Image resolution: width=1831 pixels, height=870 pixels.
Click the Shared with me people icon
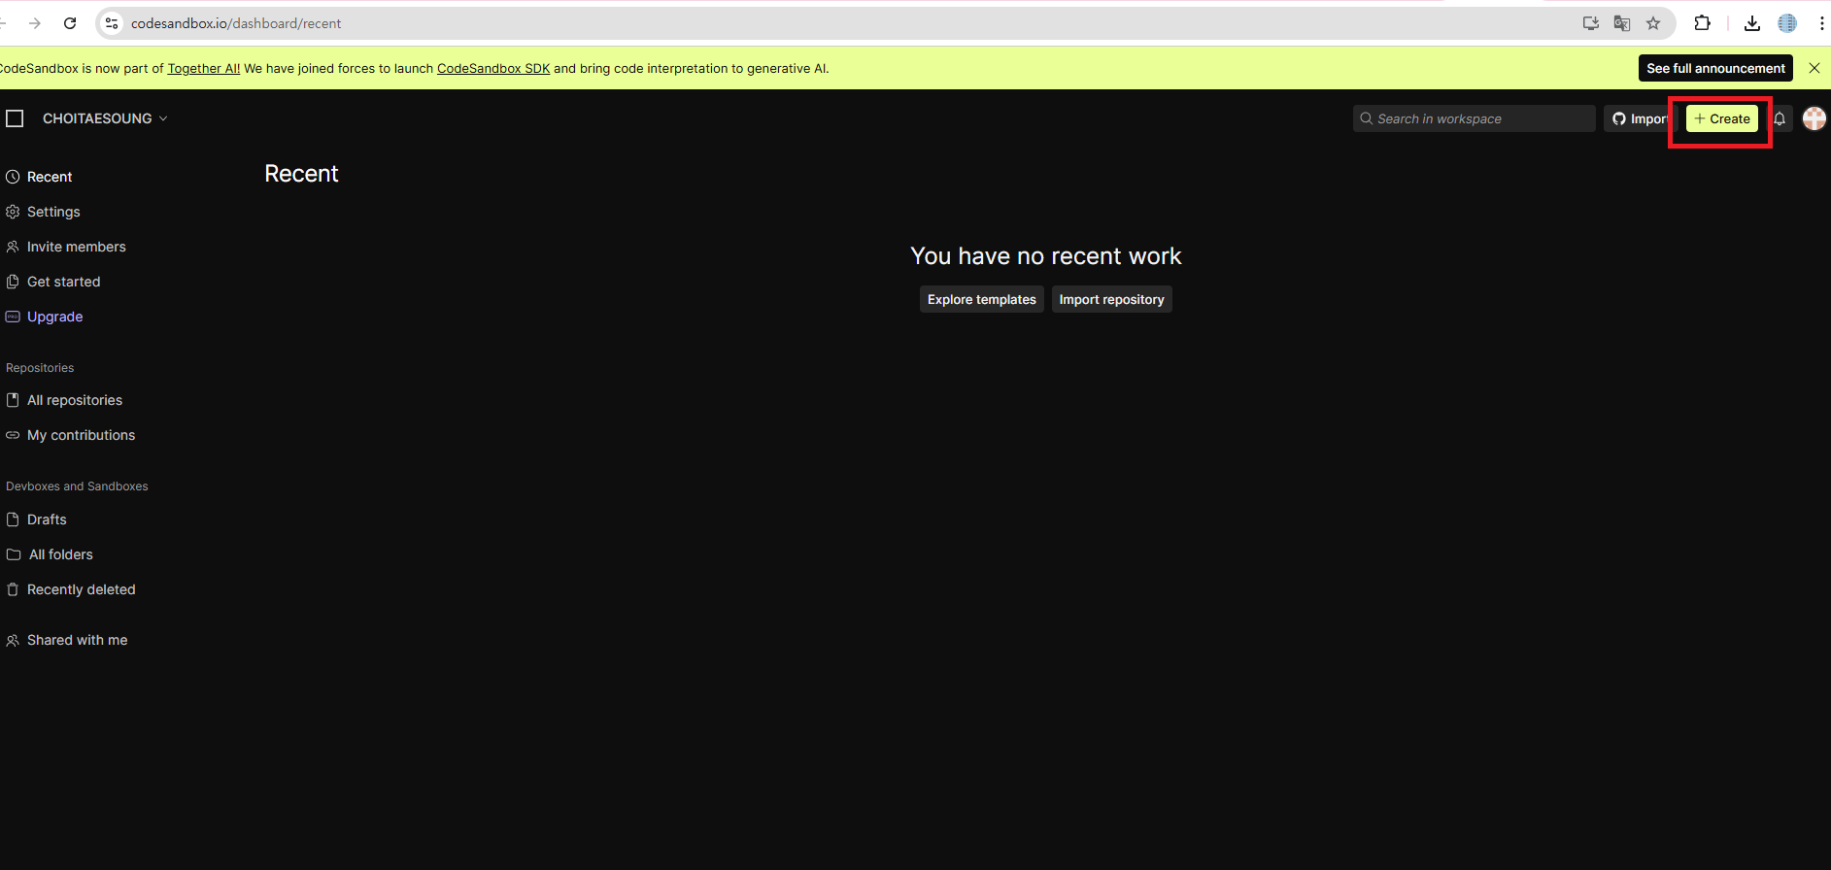tap(13, 640)
